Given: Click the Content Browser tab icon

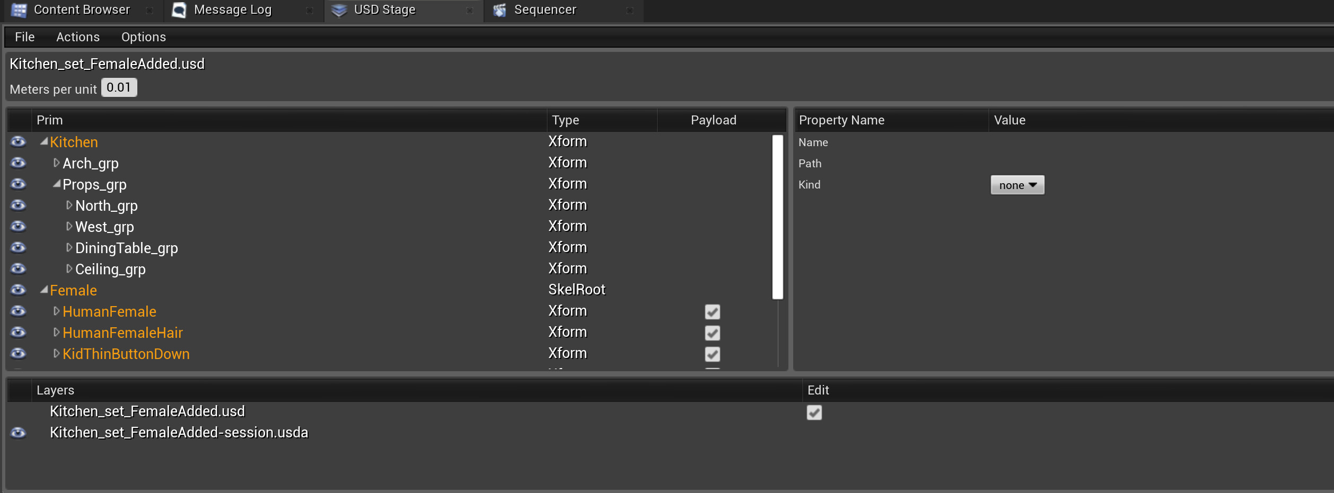Looking at the screenshot, I should (19, 10).
